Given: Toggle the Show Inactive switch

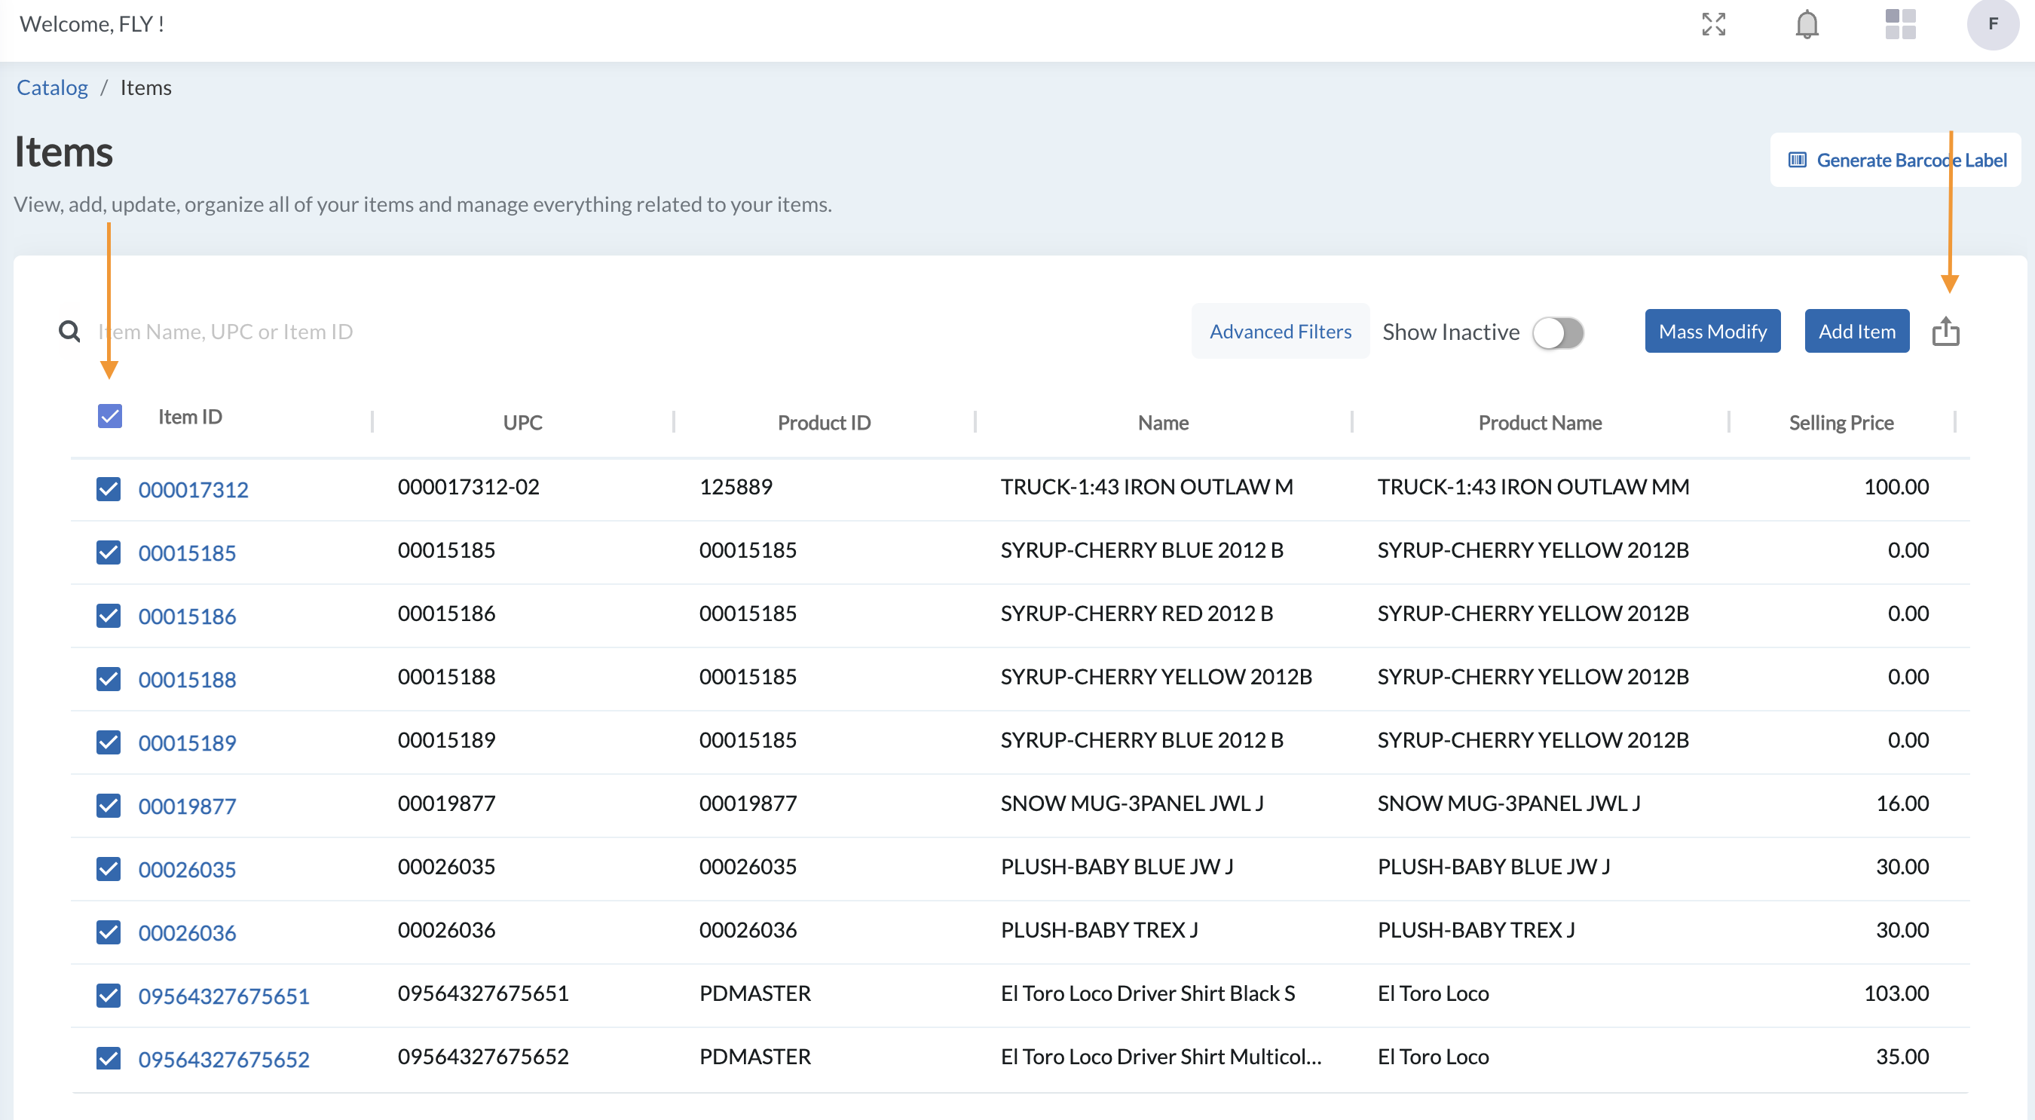Looking at the screenshot, I should 1557,332.
